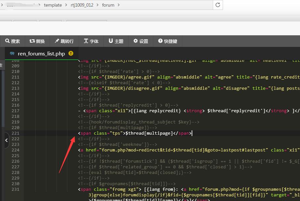Viewport: 300px width, 201px height.
Task: Open chevron between template and rtj1009_012
Action: 66,5
